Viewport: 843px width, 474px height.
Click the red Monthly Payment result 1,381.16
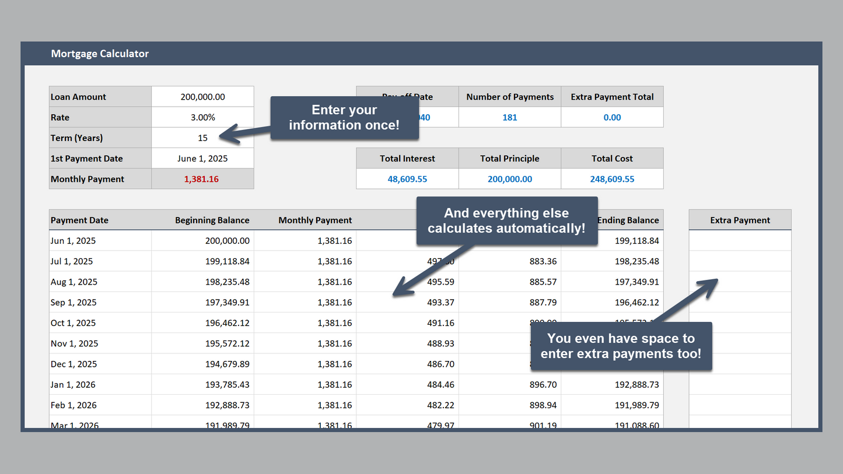[x=202, y=179]
